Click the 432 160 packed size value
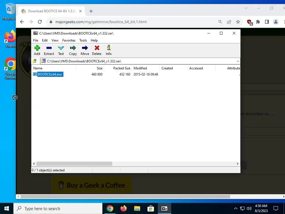Viewport: 285px width, 214px height. pos(125,74)
